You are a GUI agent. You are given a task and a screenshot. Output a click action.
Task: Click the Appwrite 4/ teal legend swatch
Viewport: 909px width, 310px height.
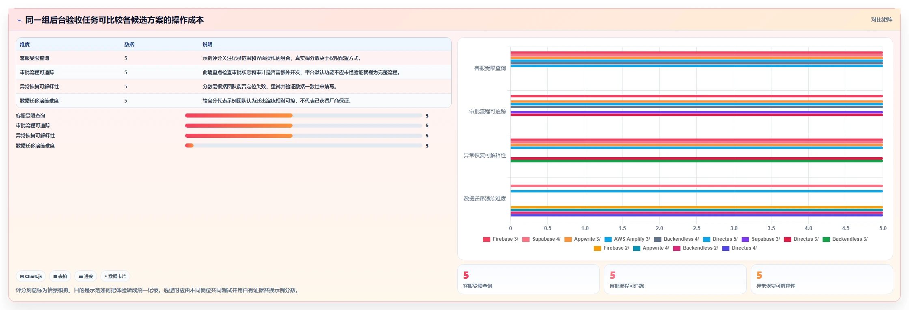pyautogui.click(x=637, y=248)
